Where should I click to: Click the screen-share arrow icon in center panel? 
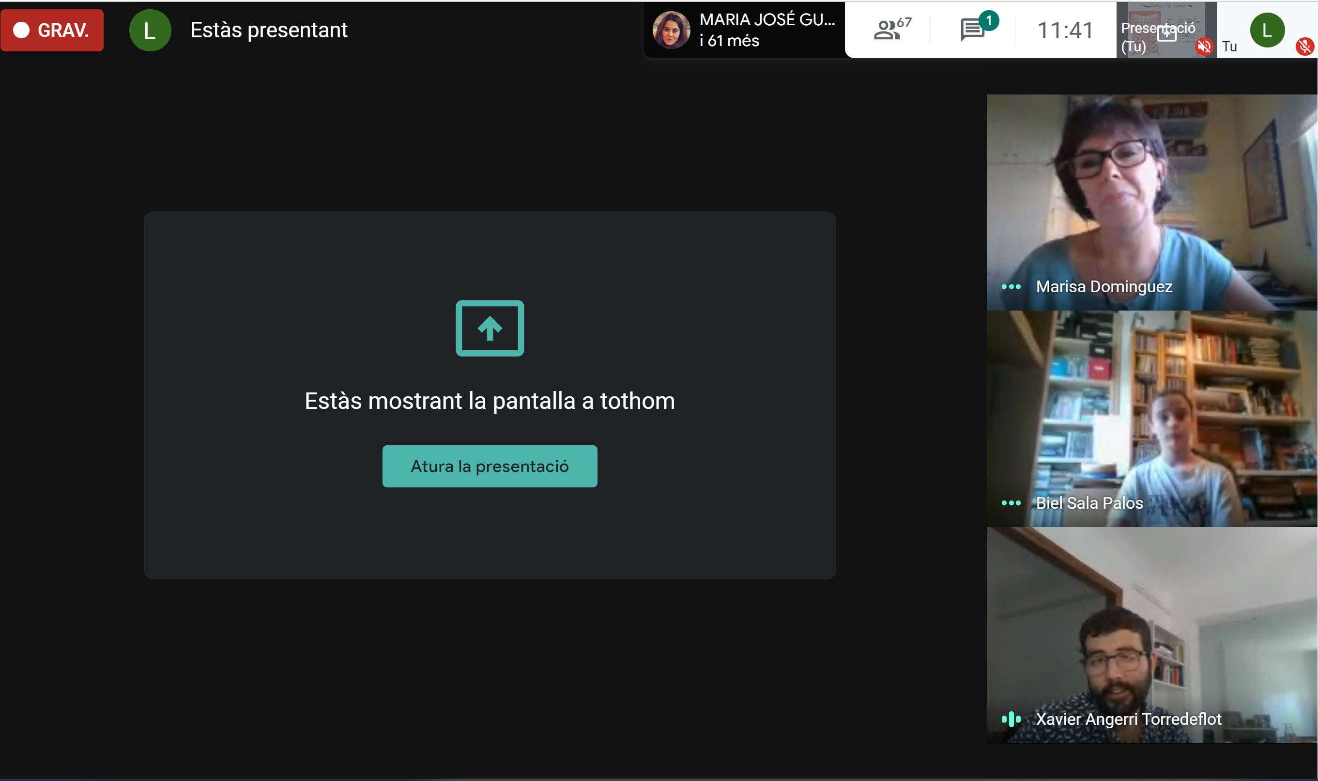click(x=490, y=328)
